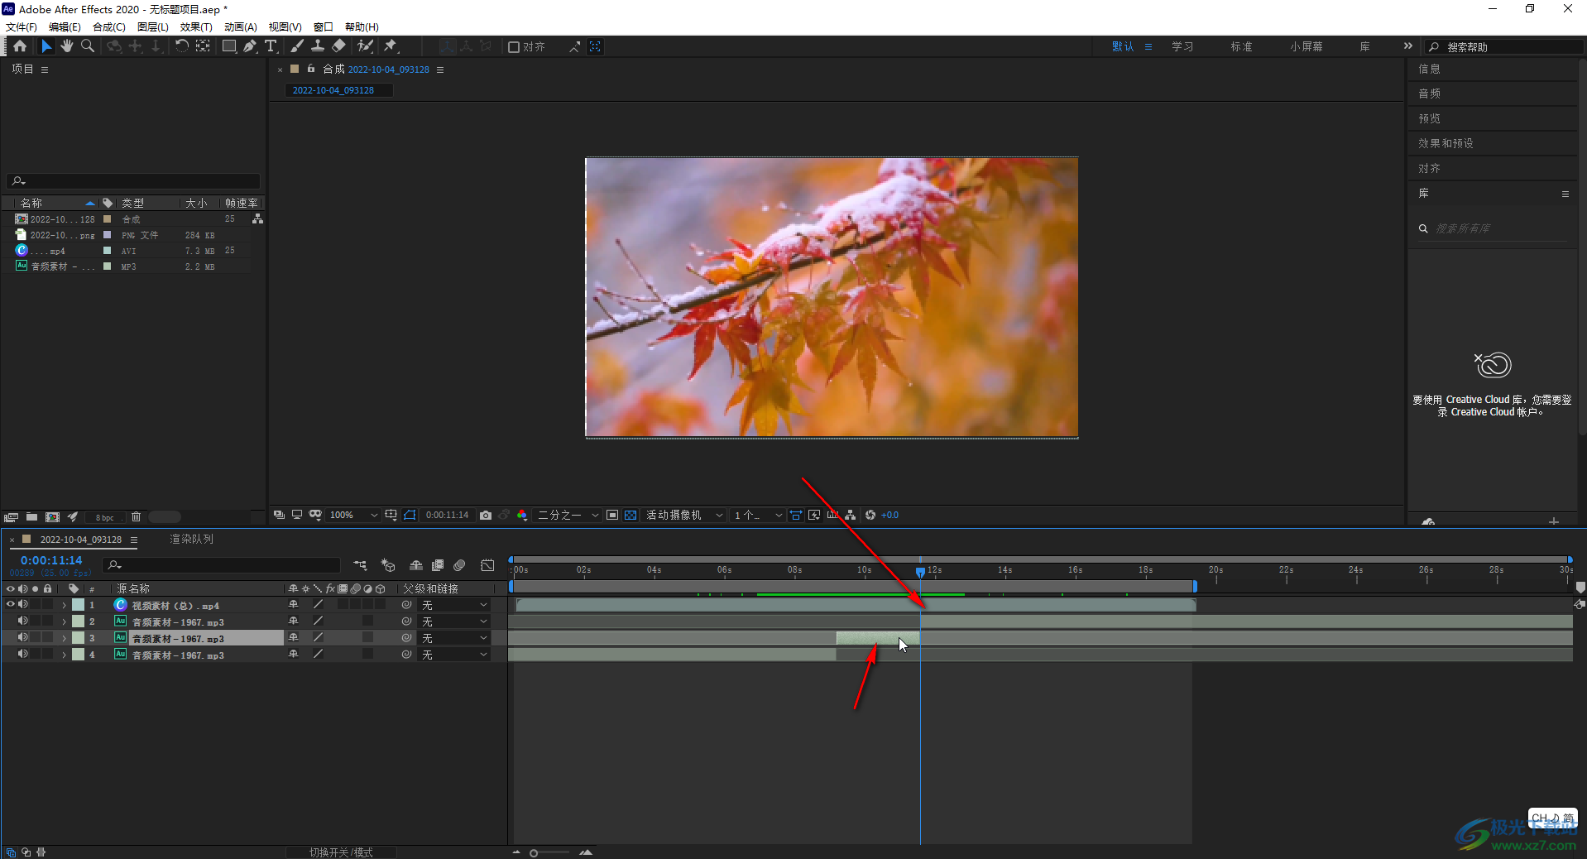Click the 8 bpc color depth button
The height and width of the screenshot is (859, 1587).
(105, 518)
